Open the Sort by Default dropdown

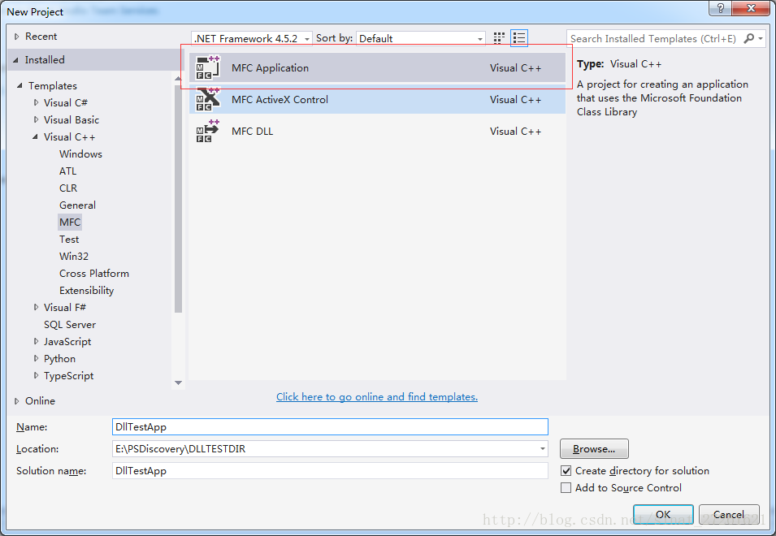pyautogui.click(x=421, y=38)
